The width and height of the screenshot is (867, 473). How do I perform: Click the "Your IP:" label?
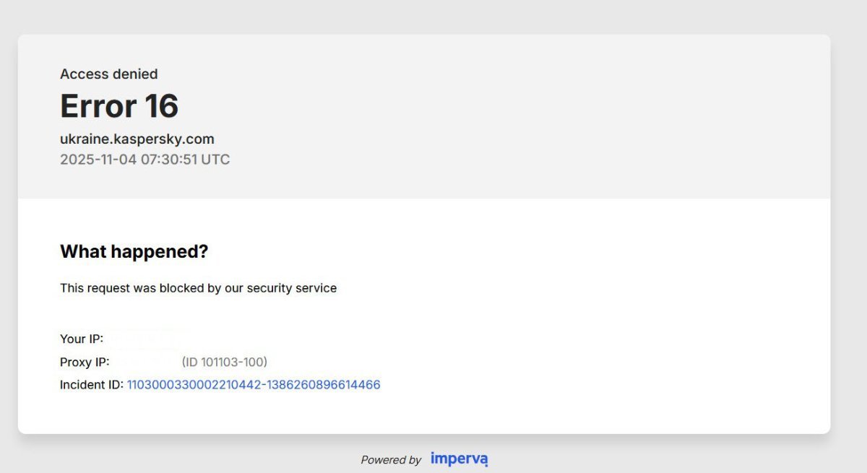pyautogui.click(x=82, y=339)
